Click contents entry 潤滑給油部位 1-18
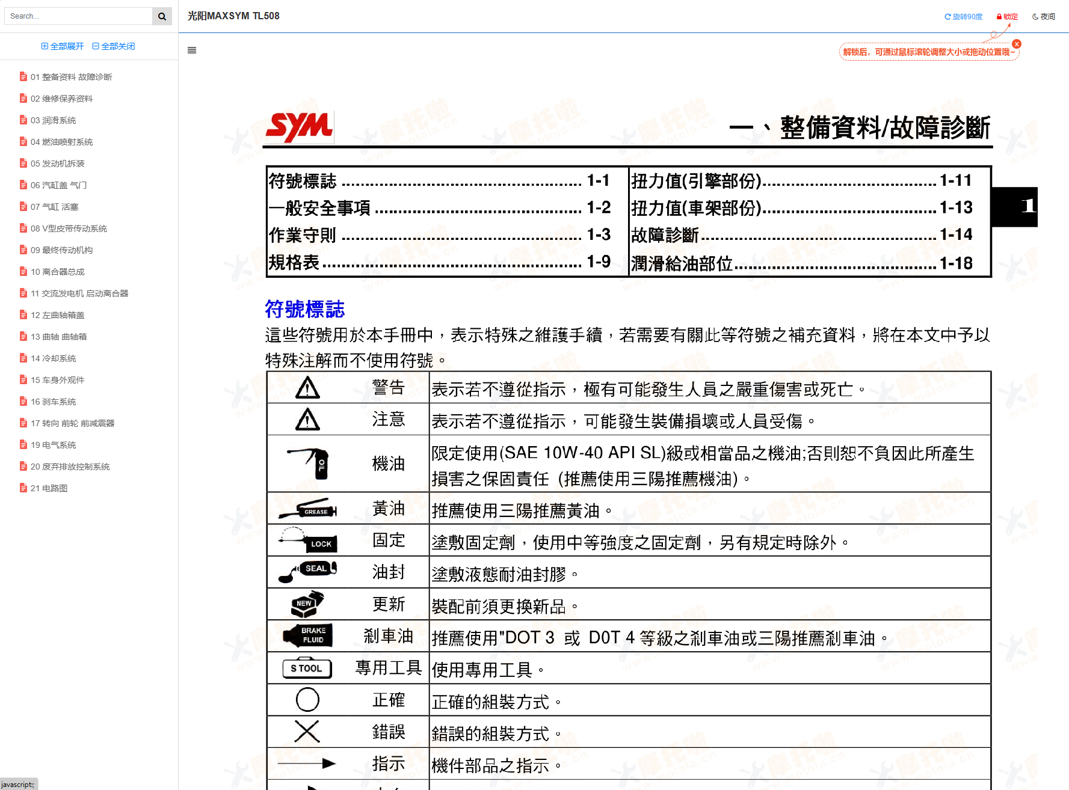The height and width of the screenshot is (790, 1069). coord(802,263)
